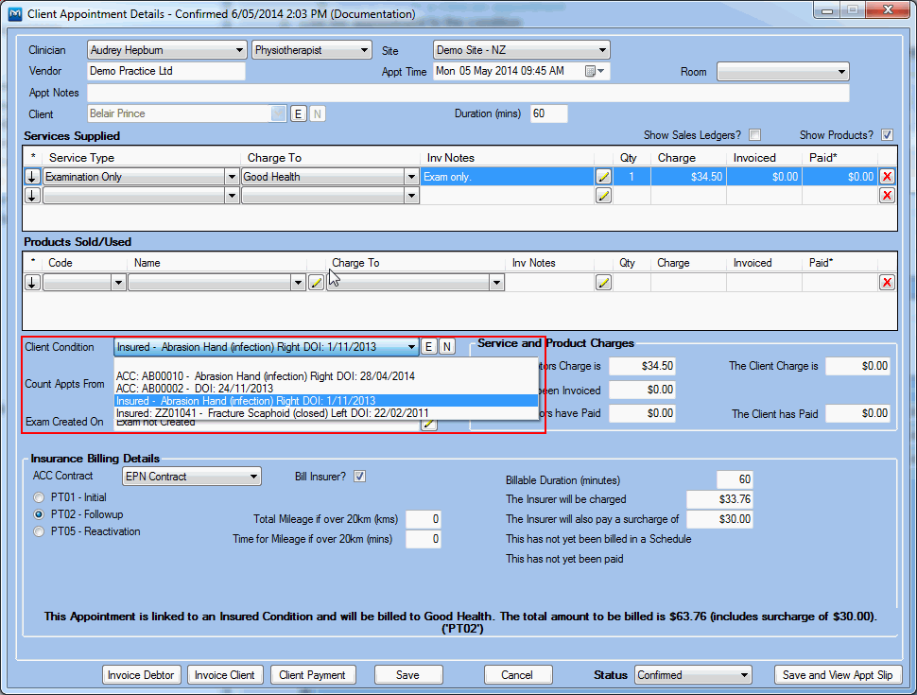Click E button beside Client Condition dropdown
917x695 pixels.
[x=429, y=347]
